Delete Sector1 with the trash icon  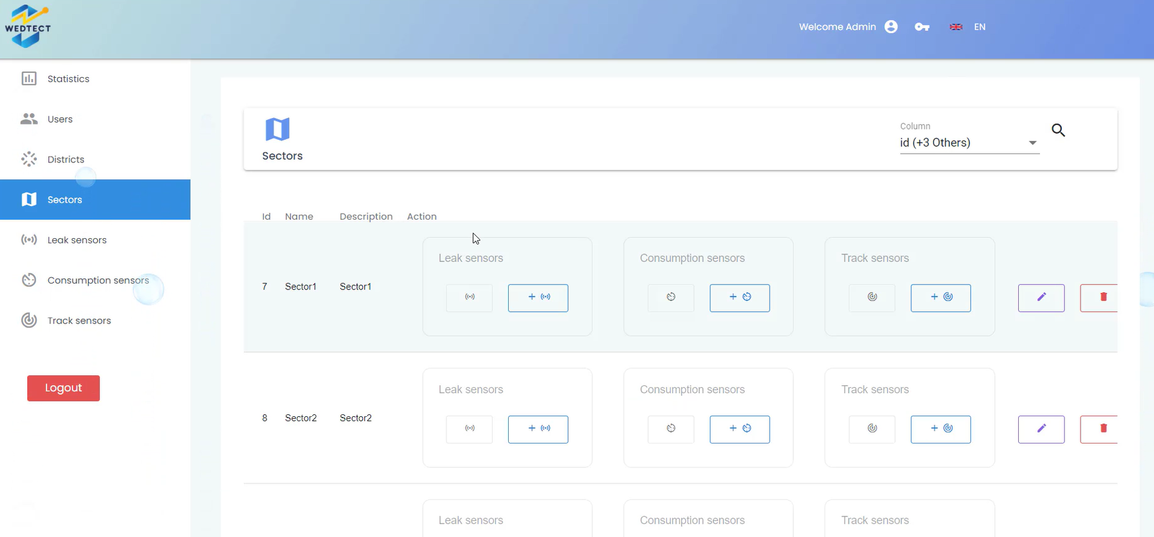(x=1101, y=297)
